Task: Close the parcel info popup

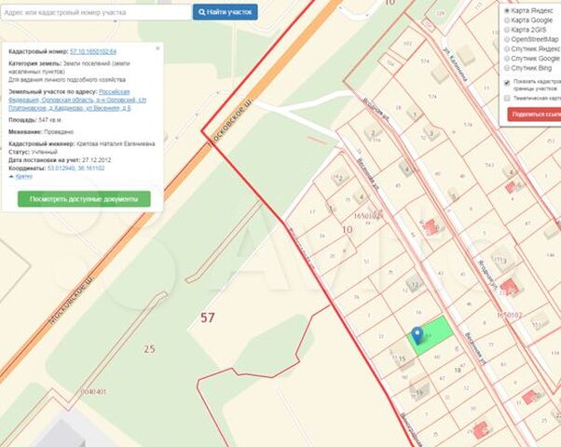Action: (157, 48)
